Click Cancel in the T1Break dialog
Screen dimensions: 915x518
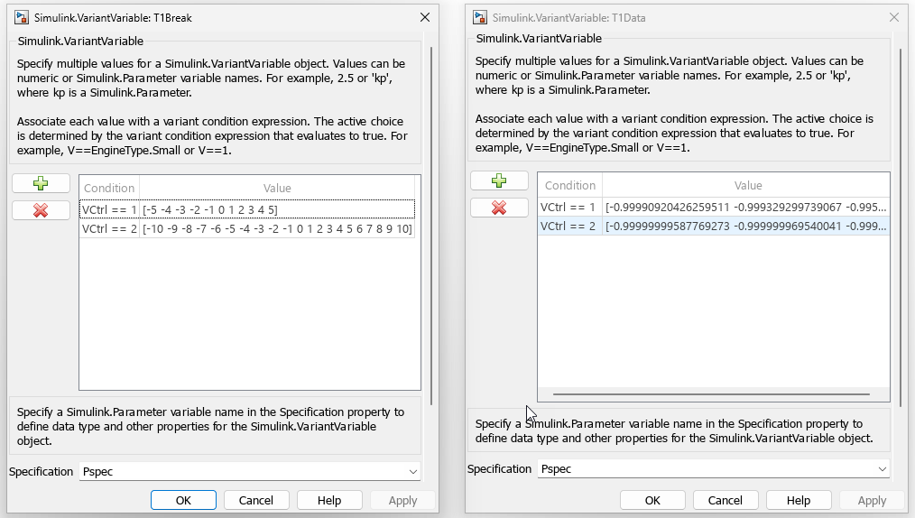pos(255,500)
